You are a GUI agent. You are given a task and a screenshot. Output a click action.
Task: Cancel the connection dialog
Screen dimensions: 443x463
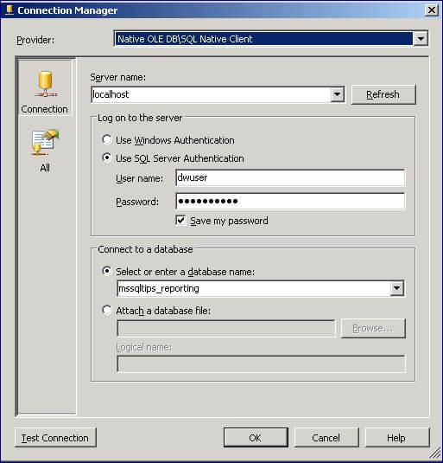pyautogui.click(x=326, y=438)
